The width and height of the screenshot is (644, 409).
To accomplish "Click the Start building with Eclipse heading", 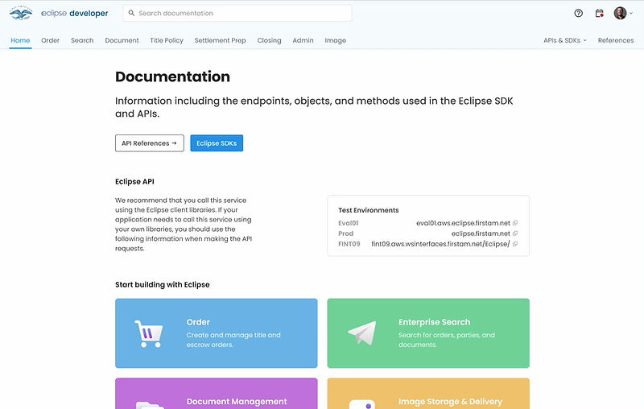I will [x=163, y=284].
